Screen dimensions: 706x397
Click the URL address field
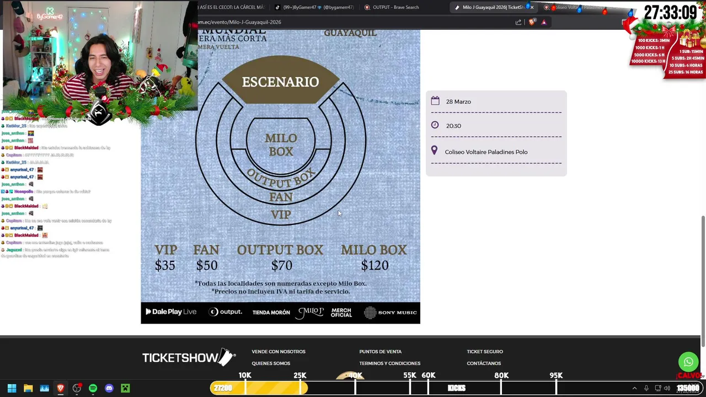pyautogui.click(x=353, y=22)
